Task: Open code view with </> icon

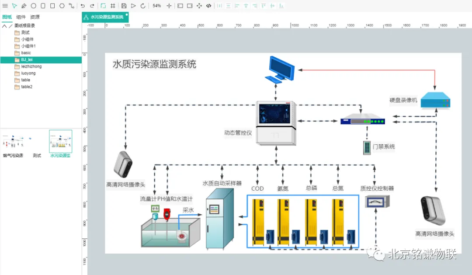Action: pyautogui.click(x=208, y=6)
